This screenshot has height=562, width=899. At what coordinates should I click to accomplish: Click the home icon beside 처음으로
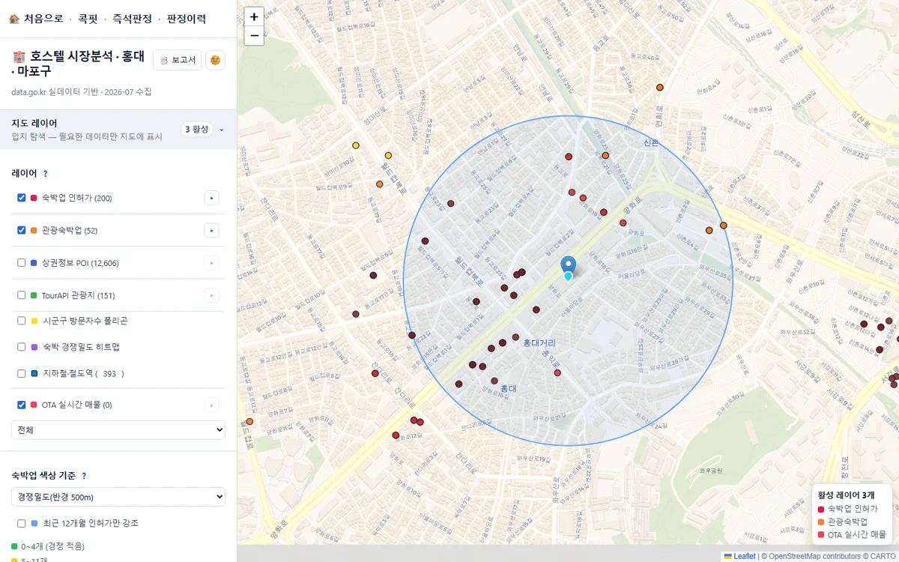click(14, 19)
